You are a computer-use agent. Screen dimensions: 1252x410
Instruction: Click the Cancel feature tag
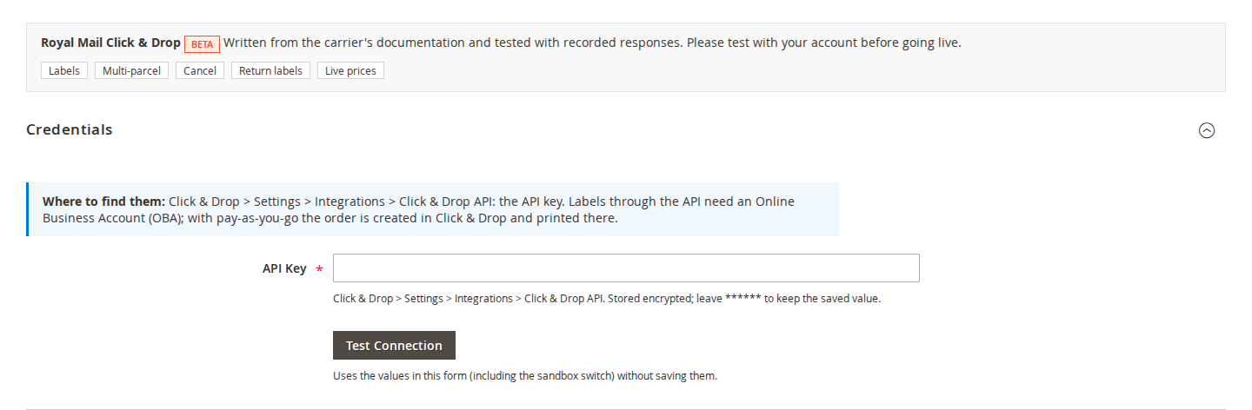pyautogui.click(x=200, y=70)
